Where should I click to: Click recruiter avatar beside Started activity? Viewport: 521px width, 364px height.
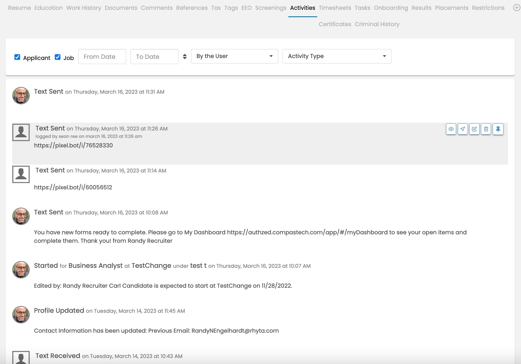click(21, 270)
